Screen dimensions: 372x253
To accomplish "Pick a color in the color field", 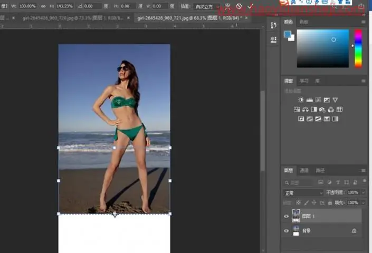I will click(322, 48).
